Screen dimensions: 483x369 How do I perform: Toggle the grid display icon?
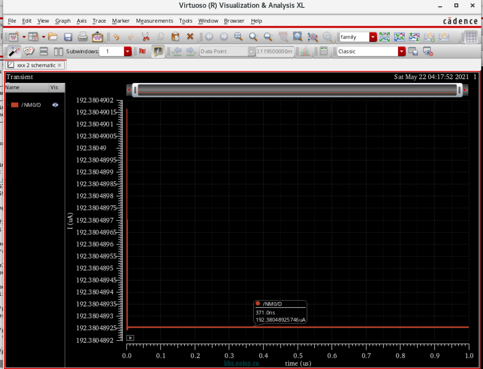471,37
